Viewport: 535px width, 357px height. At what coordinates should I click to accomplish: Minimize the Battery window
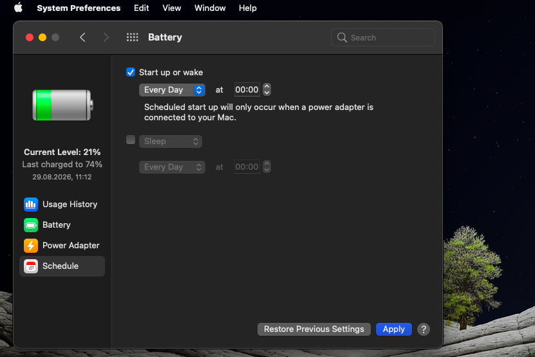coord(42,37)
